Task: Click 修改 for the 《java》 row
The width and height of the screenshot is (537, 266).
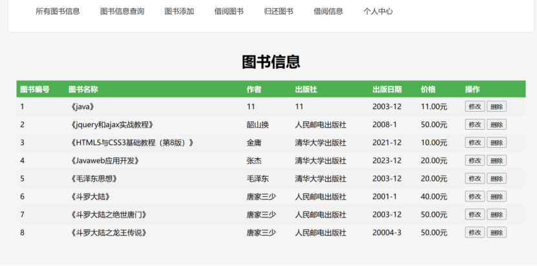Action: click(x=475, y=107)
